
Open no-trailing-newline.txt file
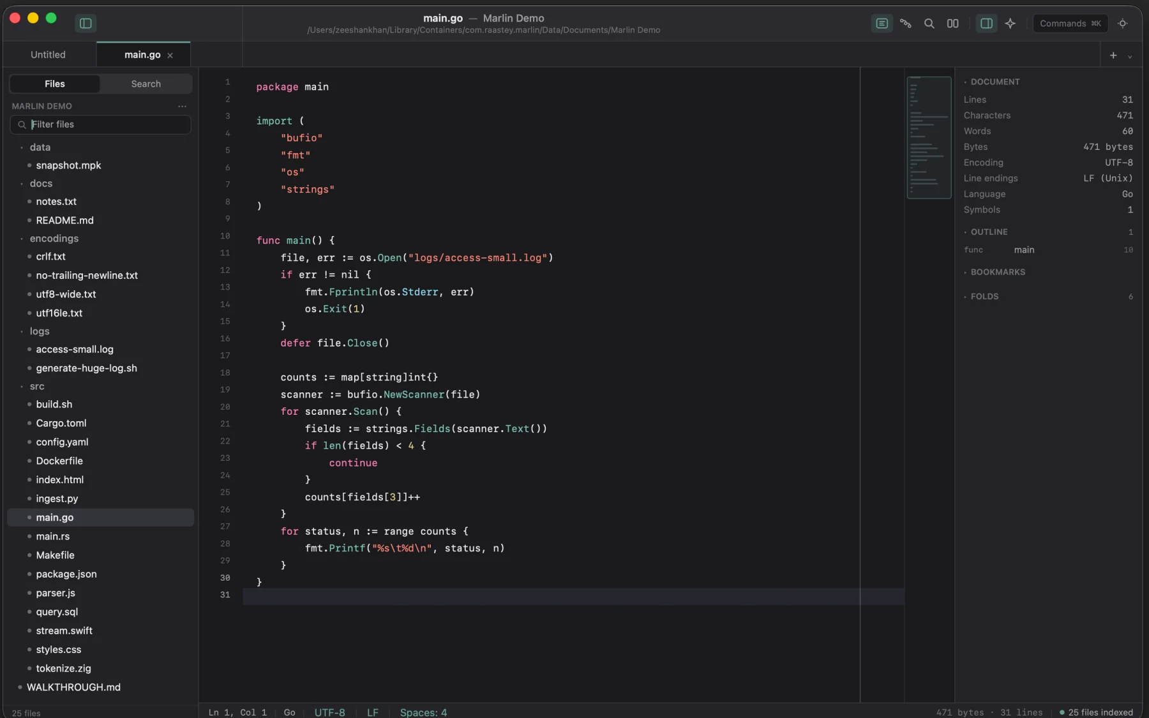click(87, 276)
